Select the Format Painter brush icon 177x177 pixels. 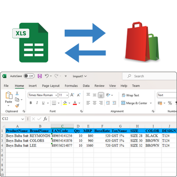click(17, 106)
